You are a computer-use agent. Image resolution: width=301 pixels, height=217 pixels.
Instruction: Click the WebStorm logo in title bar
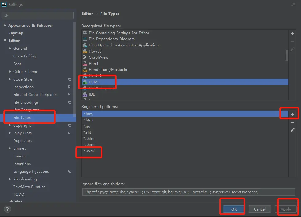pyautogui.click(x=4, y=4)
